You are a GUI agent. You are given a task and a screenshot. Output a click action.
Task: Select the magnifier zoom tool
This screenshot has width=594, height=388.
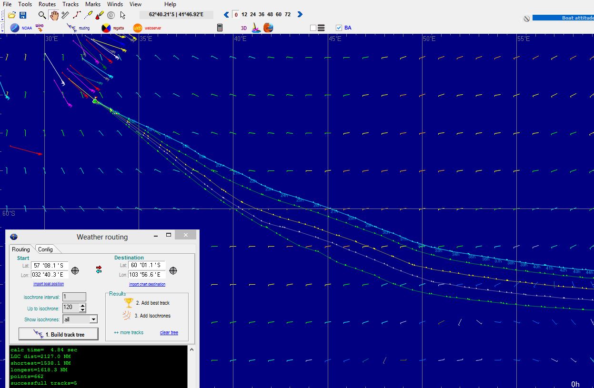click(42, 15)
